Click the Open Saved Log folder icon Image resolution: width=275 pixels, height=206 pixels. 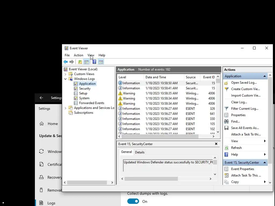click(226, 83)
